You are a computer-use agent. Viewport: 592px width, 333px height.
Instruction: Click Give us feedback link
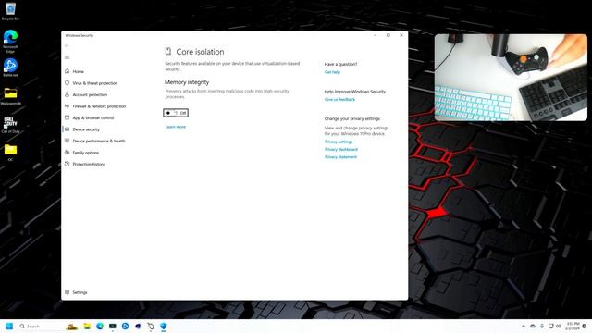pos(339,100)
